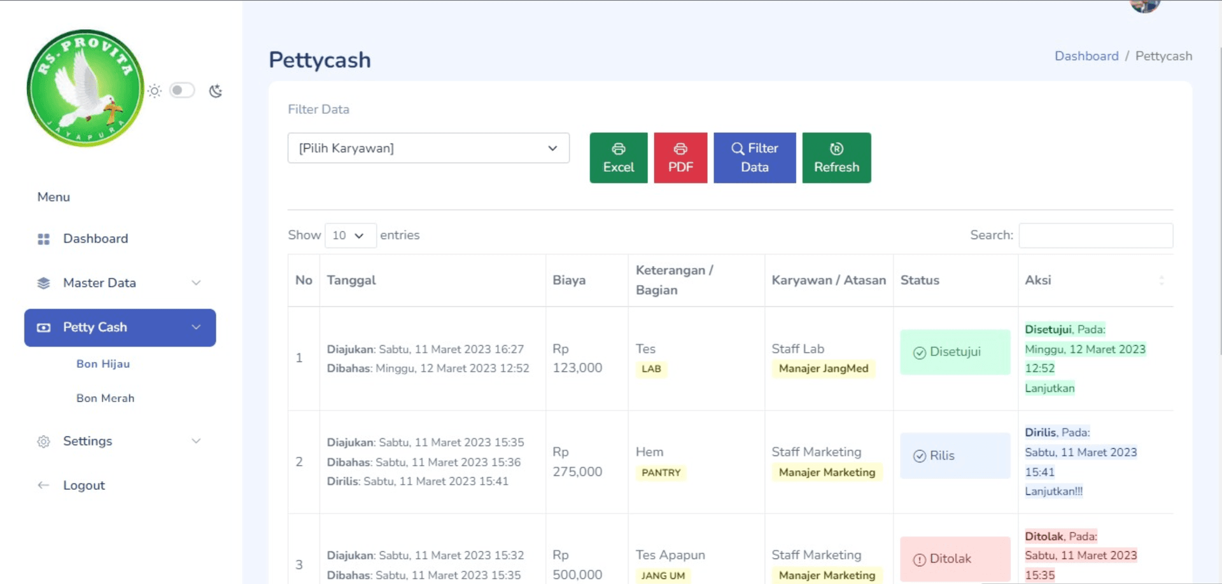Click the Settings gear icon
Image resolution: width=1222 pixels, height=584 pixels.
coord(43,441)
